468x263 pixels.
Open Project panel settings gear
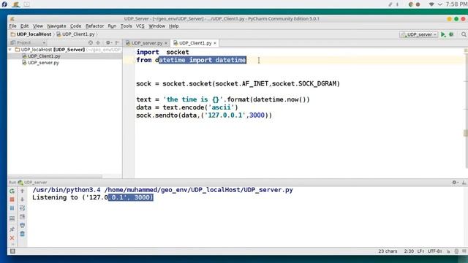coord(109,43)
